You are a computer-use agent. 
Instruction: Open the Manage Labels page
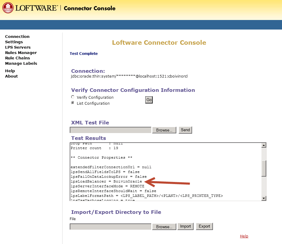click(x=21, y=63)
